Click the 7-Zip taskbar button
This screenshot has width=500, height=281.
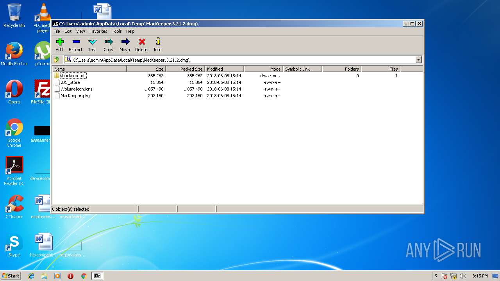[x=97, y=276]
